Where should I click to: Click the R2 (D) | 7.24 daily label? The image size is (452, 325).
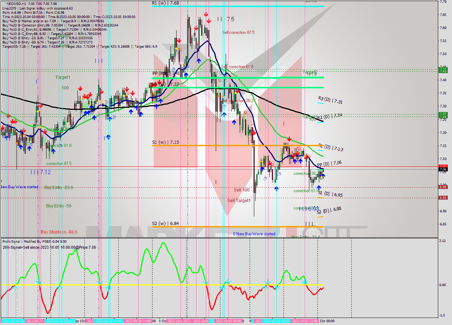coord(329,117)
